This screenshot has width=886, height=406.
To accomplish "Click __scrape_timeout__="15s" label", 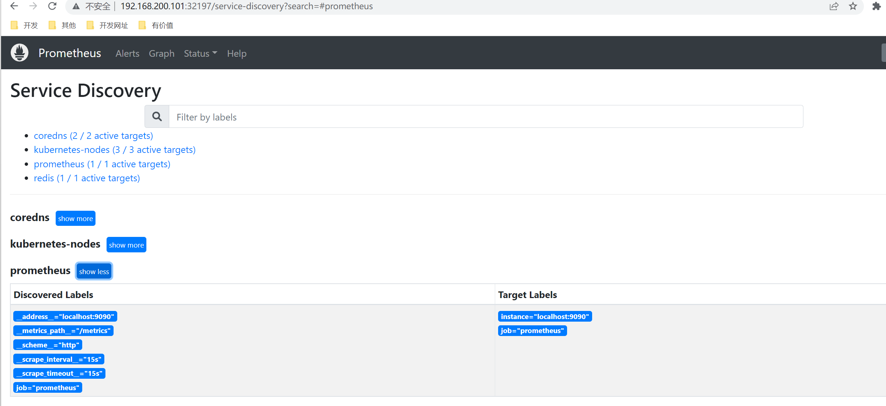I will [59, 373].
